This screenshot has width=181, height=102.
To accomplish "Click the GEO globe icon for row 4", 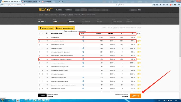I will pyautogui.click(x=83, y=48).
